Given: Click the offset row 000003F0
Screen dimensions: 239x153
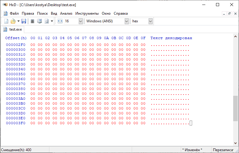Looking at the screenshot, I should 16,123.
